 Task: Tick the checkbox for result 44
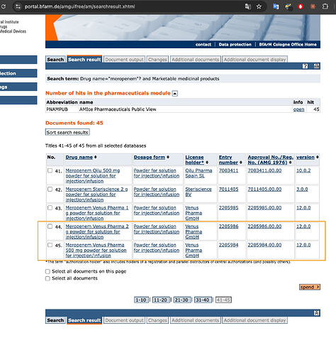(50, 226)
